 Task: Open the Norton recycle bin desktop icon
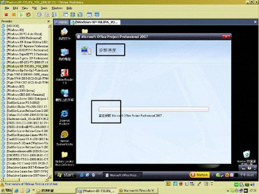[x=246, y=157]
